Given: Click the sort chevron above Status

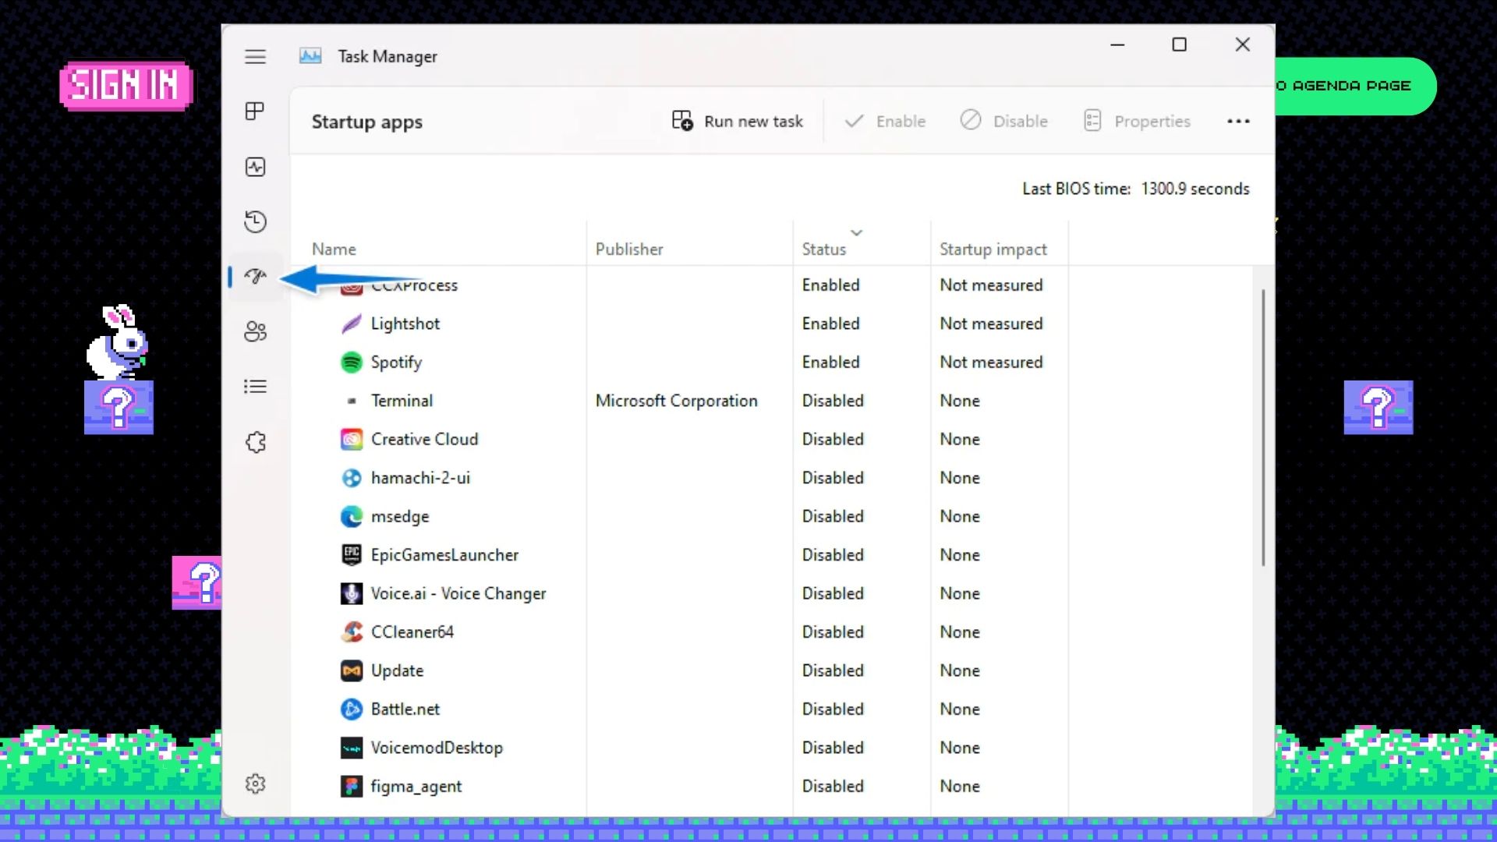Looking at the screenshot, I should [x=856, y=232].
